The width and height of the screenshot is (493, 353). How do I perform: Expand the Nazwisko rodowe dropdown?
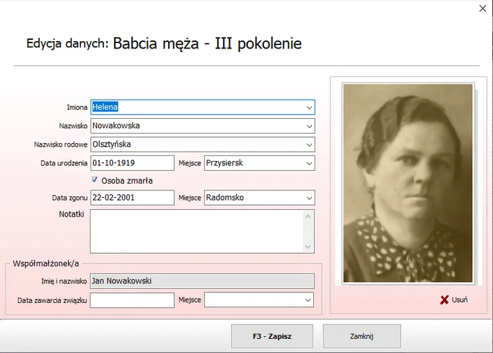pyautogui.click(x=309, y=144)
